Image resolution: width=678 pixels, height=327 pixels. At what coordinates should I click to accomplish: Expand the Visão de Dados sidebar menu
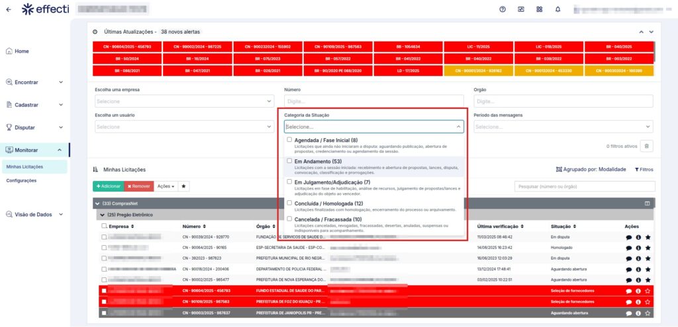click(x=34, y=215)
